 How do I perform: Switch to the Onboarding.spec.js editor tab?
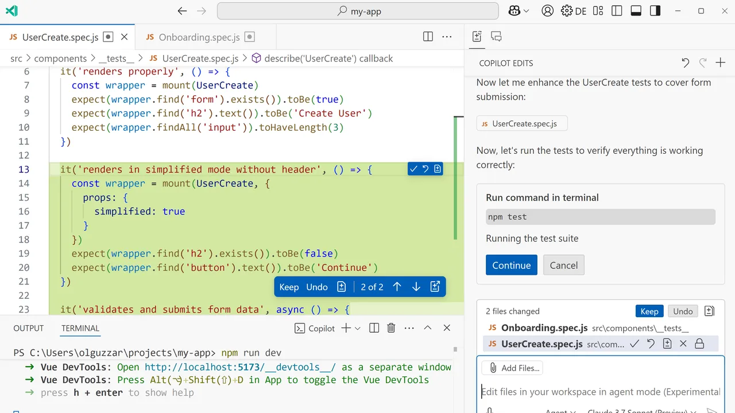pyautogui.click(x=199, y=37)
